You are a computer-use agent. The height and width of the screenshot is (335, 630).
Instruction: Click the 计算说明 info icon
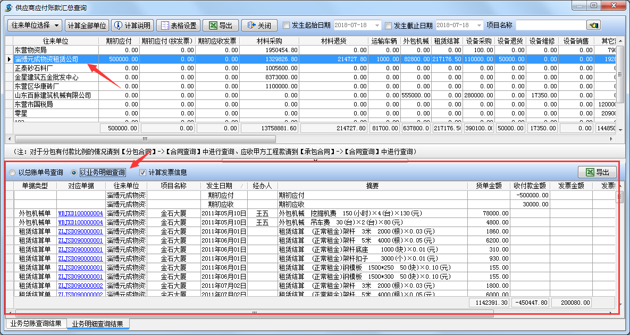click(118, 25)
